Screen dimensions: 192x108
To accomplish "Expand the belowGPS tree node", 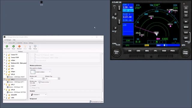I will (4, 95).
